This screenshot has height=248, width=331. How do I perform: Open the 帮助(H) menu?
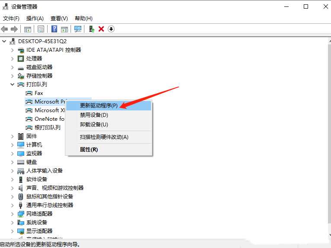(84, 19)
